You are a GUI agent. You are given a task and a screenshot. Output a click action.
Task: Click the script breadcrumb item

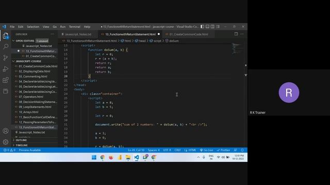click(x=156, y=41)
